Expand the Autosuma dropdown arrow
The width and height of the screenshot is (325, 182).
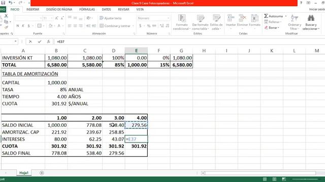pos(286,16)
